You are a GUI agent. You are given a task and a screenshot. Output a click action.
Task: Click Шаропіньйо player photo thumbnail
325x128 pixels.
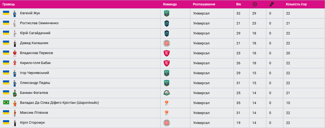(x=15, y=103)
